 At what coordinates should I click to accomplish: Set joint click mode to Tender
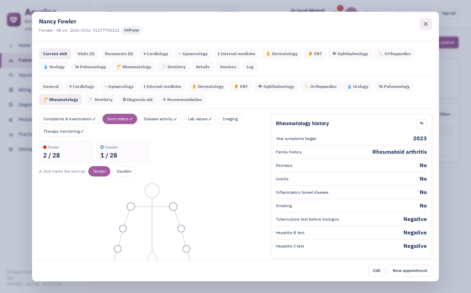pos(99,171)
